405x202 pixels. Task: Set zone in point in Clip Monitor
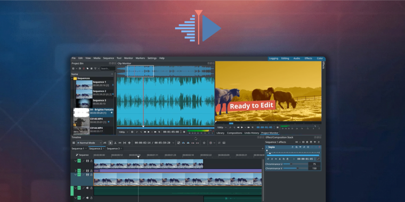137,132
